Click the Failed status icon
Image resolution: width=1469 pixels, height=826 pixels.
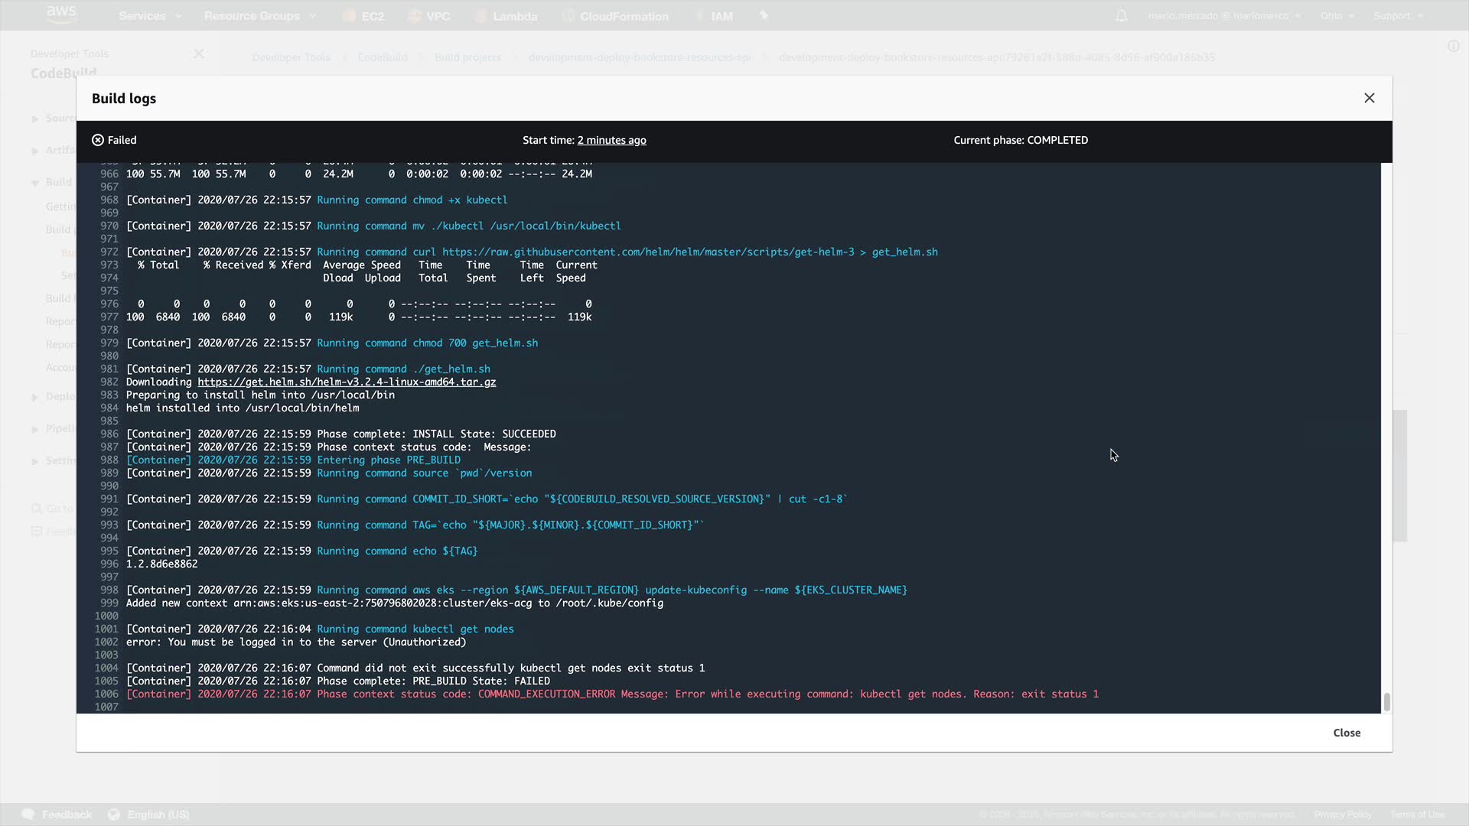(98, 140)
